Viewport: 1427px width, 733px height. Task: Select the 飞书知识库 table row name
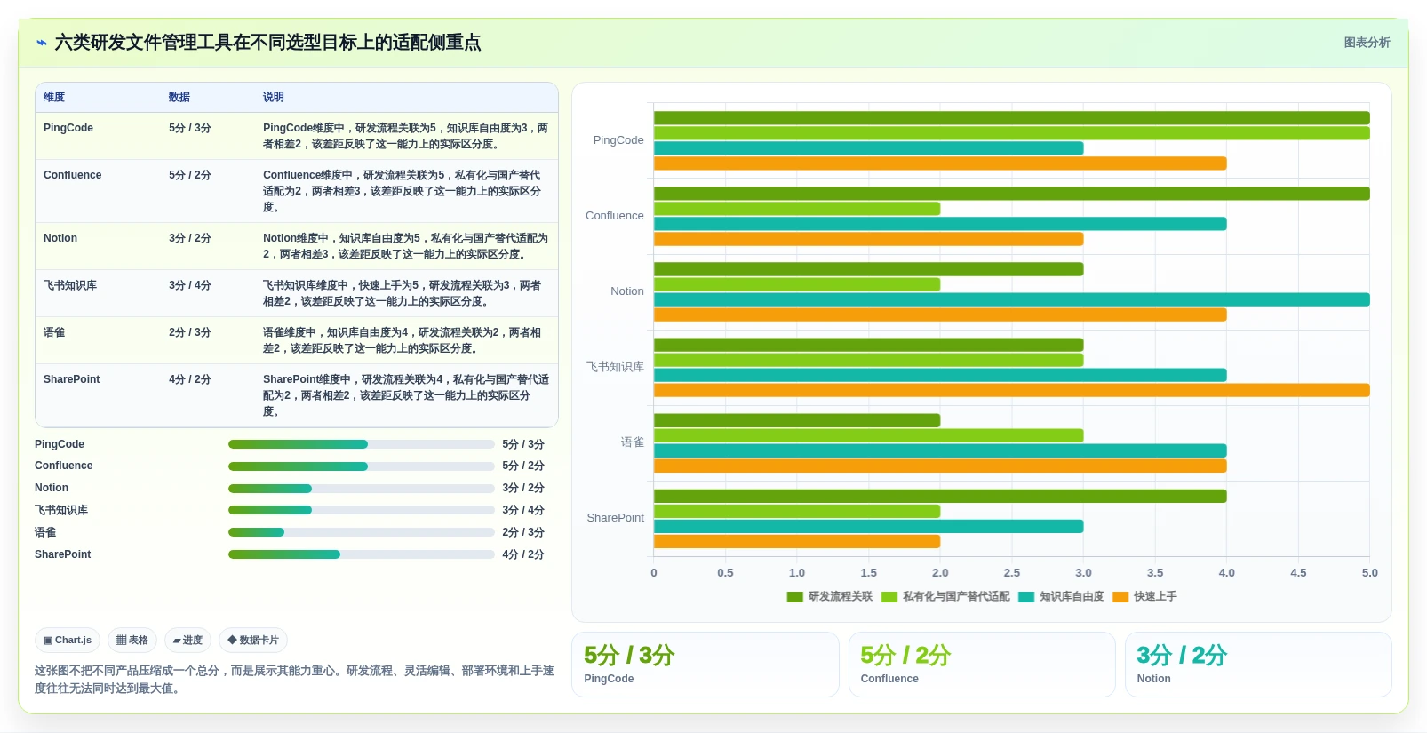click(x=70, y=285)
